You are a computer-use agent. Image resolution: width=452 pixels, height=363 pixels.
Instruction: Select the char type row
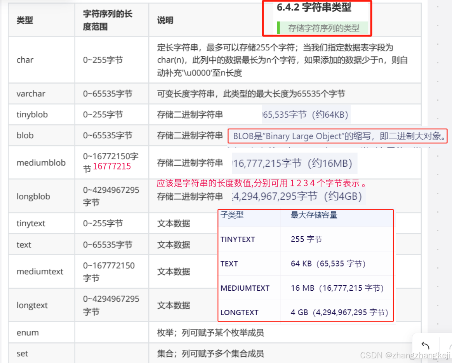[25, 60]
